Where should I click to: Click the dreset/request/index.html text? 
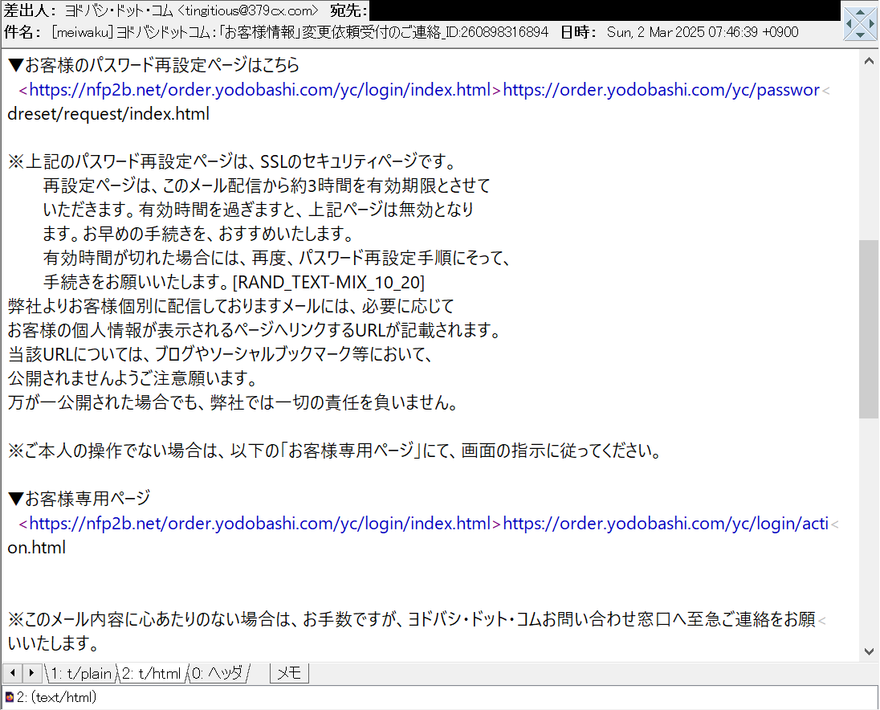click(108, 114)
